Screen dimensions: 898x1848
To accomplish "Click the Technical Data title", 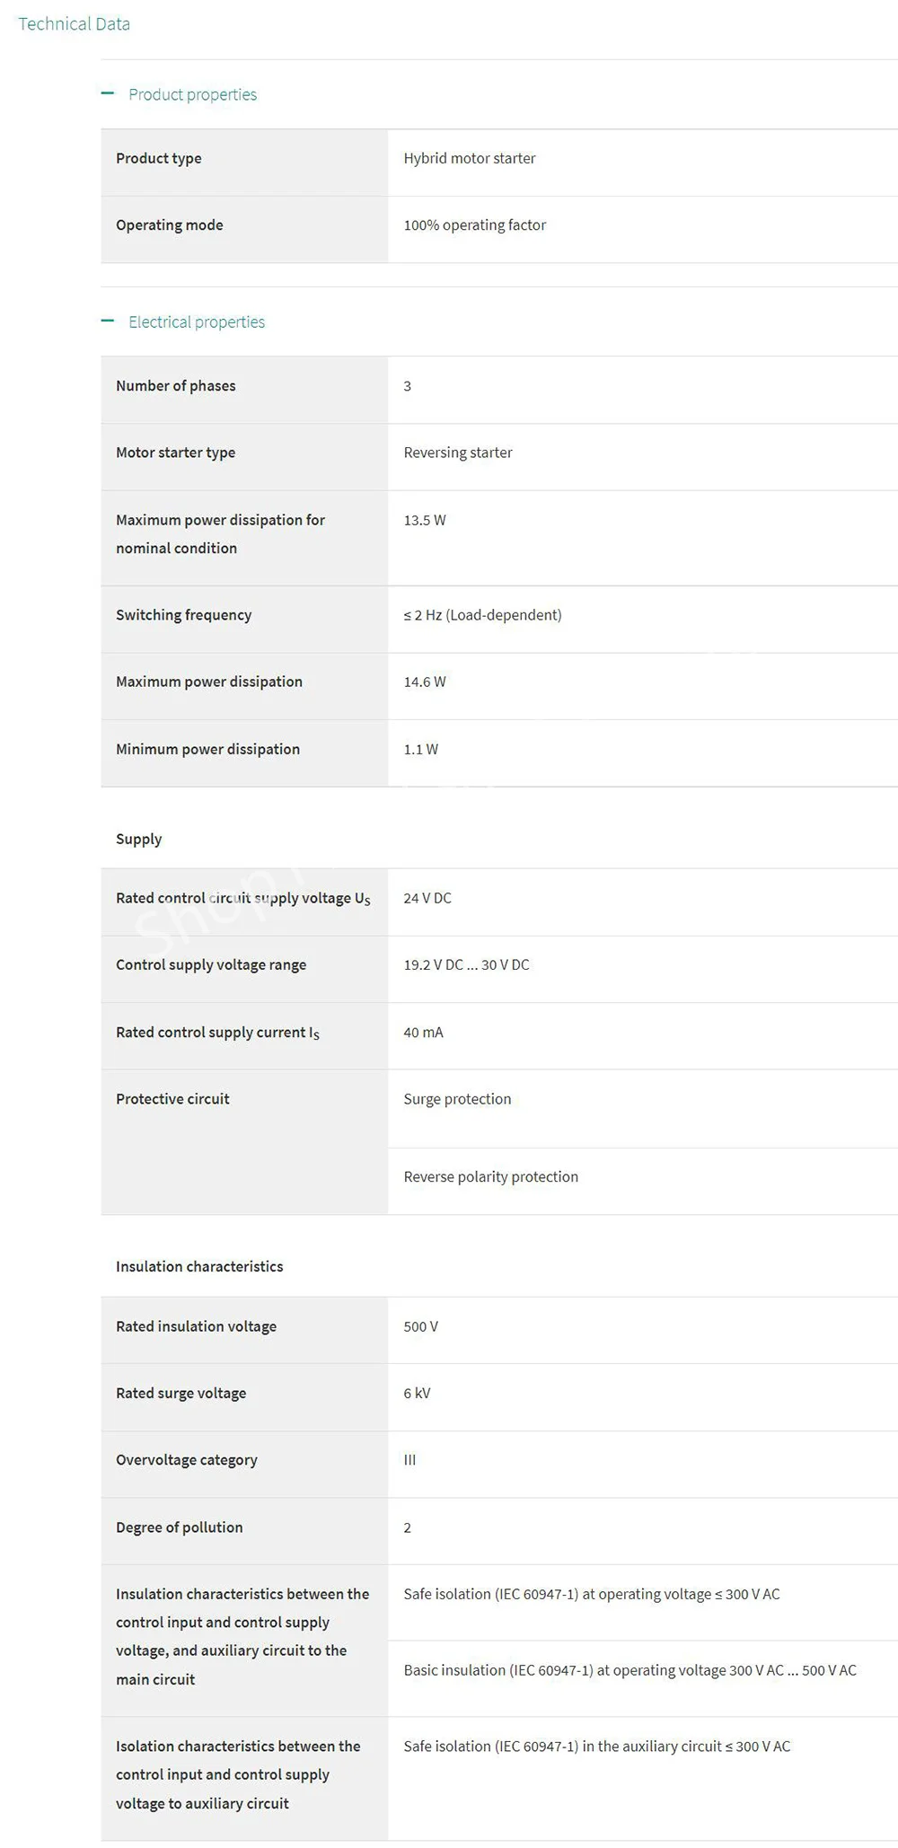I will coord(74,24).
